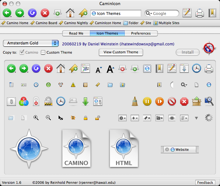This screenshot has width=220, height=186.
Task: Click the Install button
Action: pyautogui.click(x=188, y=52)
